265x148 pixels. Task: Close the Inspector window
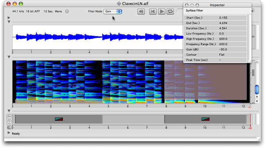click(187, 5)
